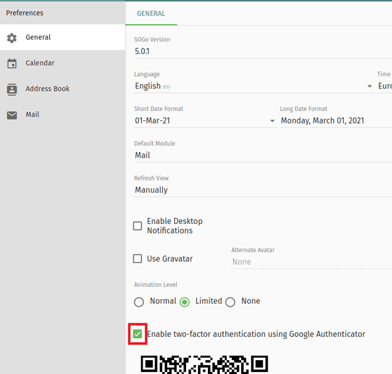Enable Desktop Notifications checkbox
The height and width of the screenshot is (374, 392).
(x=138, y=226)
